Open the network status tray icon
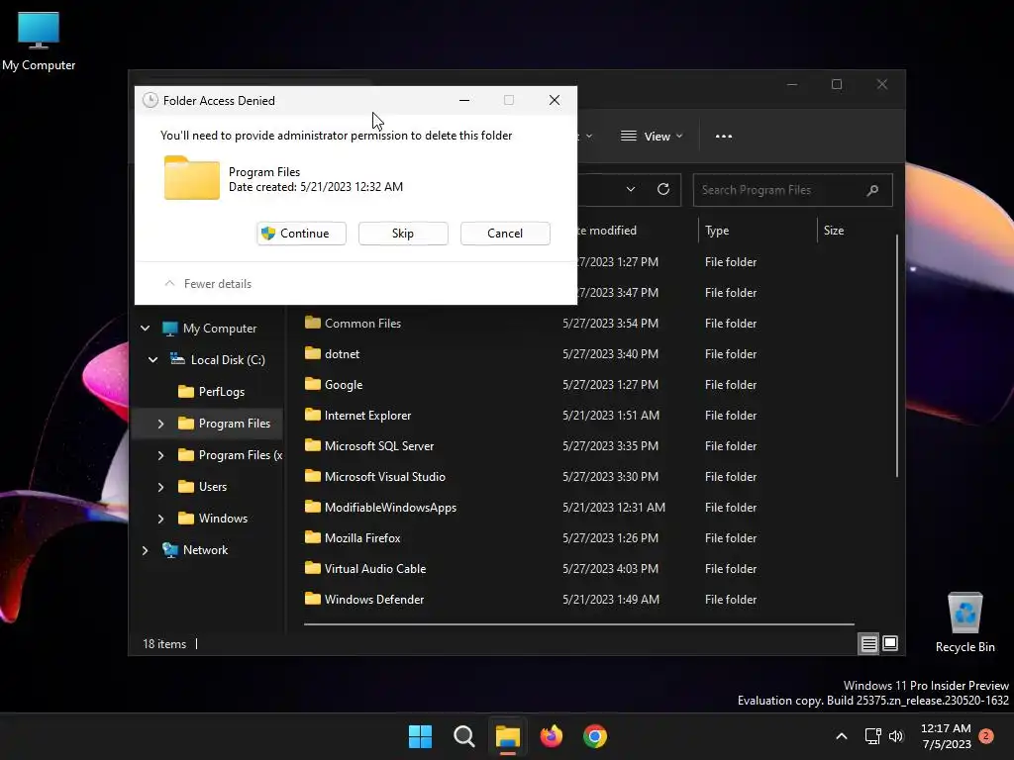The image size is (1014, 760). [x=873, y=736]
